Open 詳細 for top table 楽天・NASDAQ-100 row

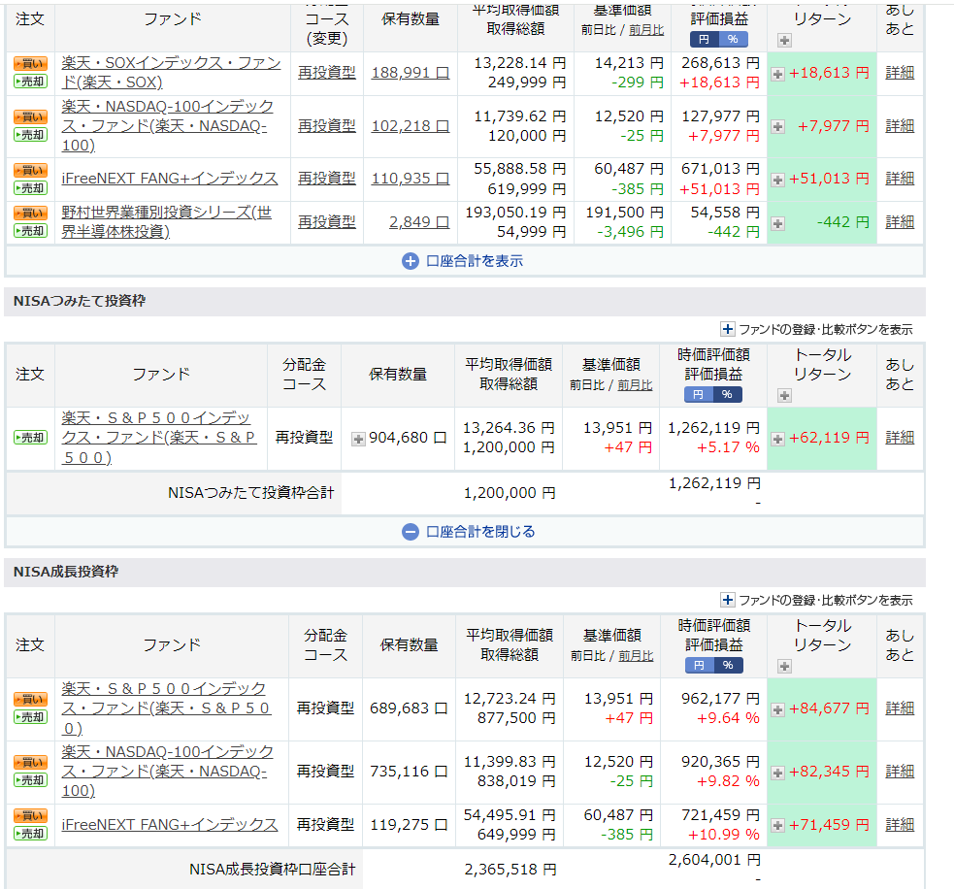point(900,126)
